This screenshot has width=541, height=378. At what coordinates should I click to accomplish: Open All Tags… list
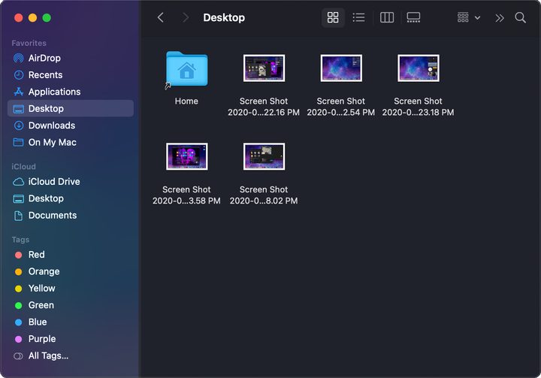[x=71, y=356]
